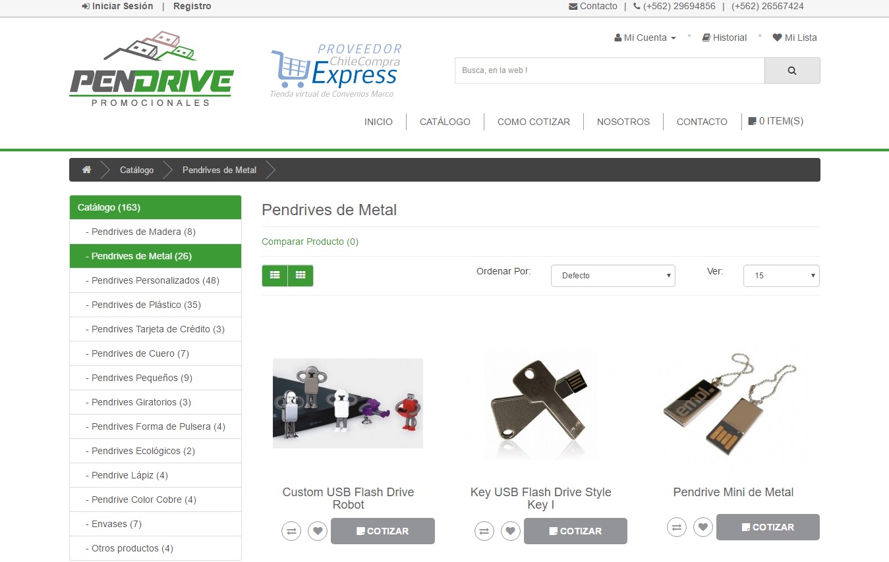The height and width of the screenshot is (562, 889).
Task: Click the Pendrive Promocionales logo
Action: [152, 68]
